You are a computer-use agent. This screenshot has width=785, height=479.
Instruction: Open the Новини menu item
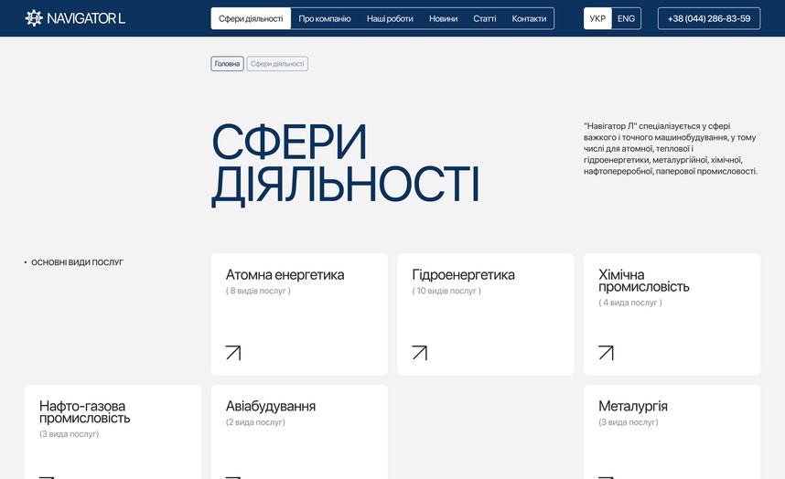[x=443, y=18]
